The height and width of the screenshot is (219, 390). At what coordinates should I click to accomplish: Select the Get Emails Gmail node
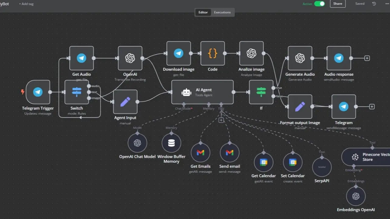pyautogui.click(x=200, y=153)
